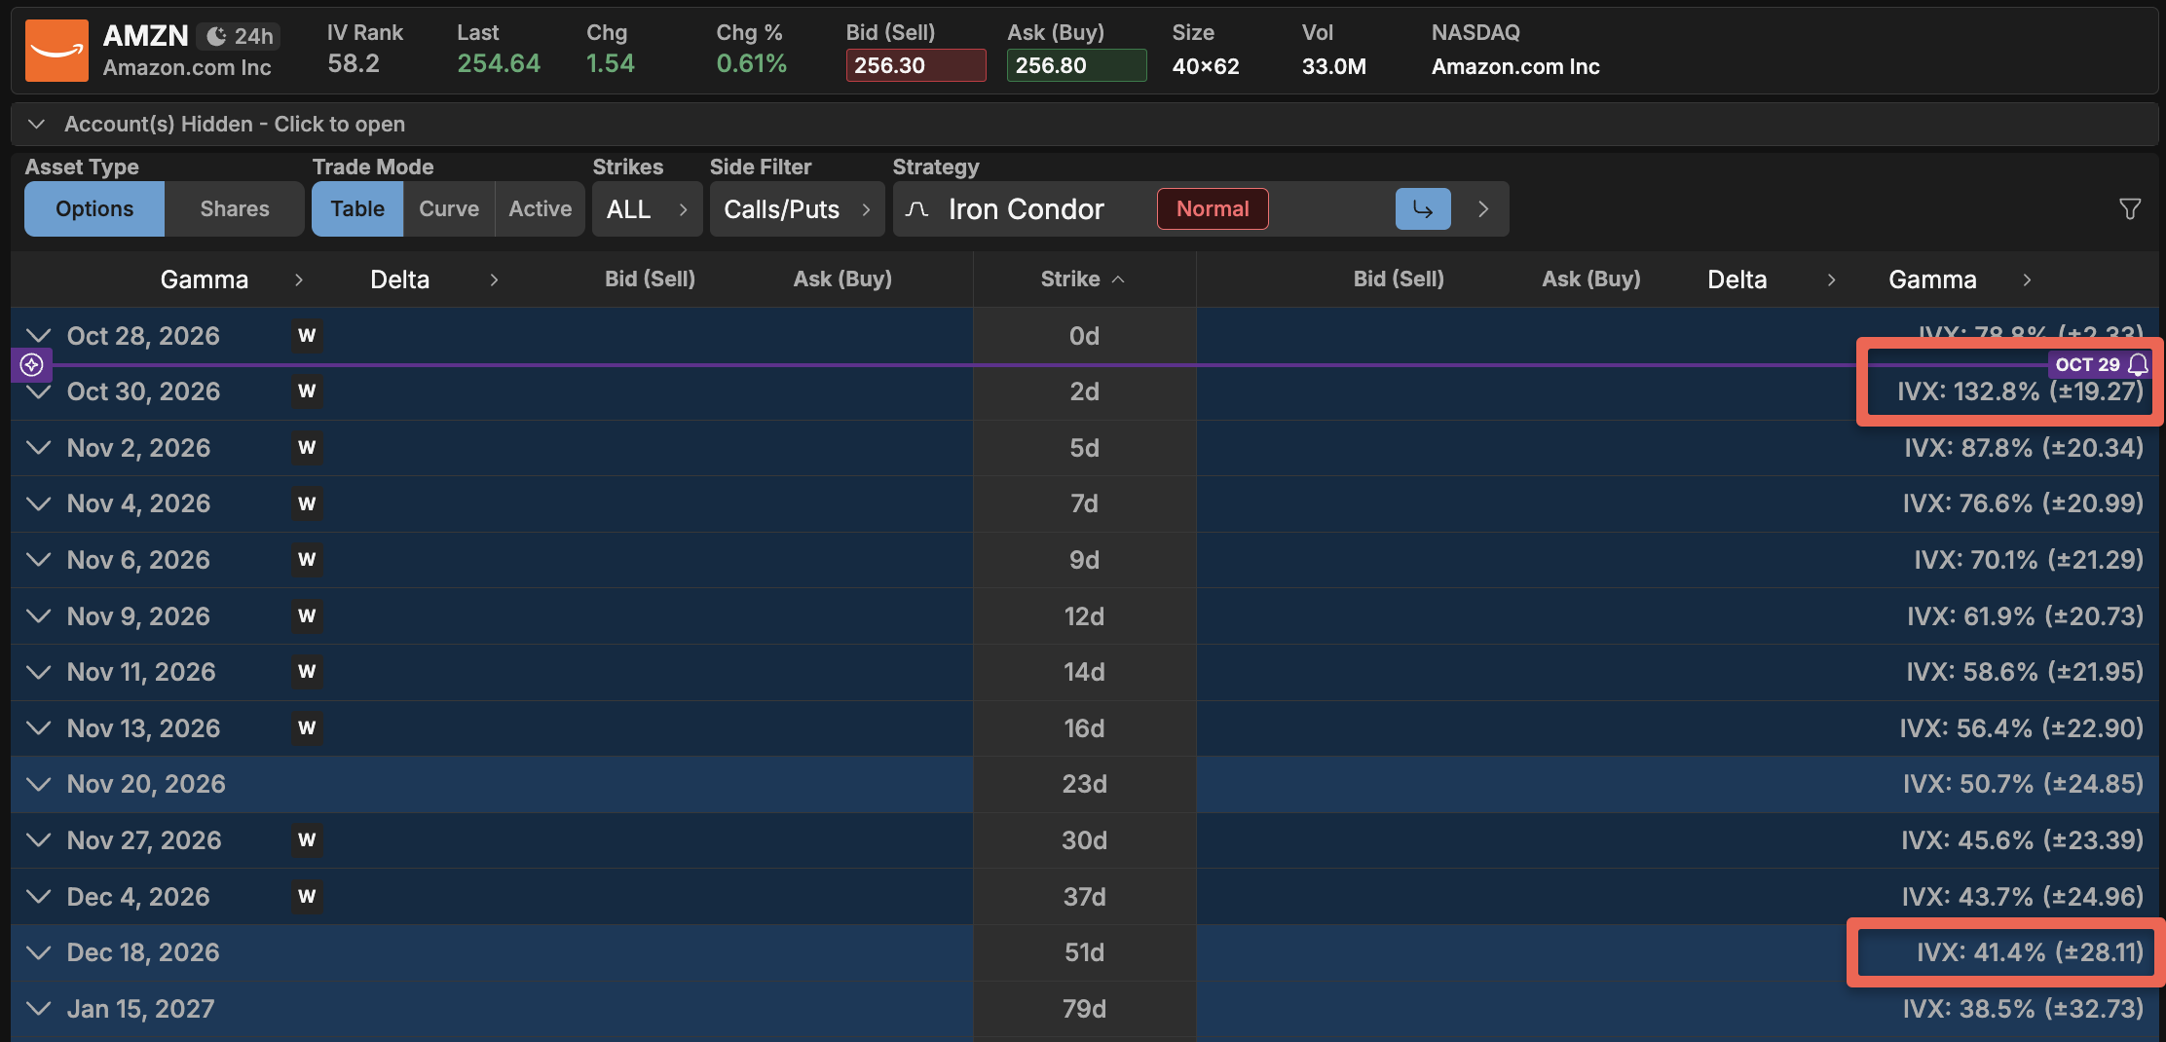Click chevron next to right Gamma column
This screenshot has height=1042, width=2166.
point(2027,279)
